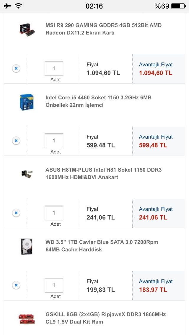Remove ASUS H81M-PLUS motherboard from cart
Screen dimensions: 189x335
[16, 213]
